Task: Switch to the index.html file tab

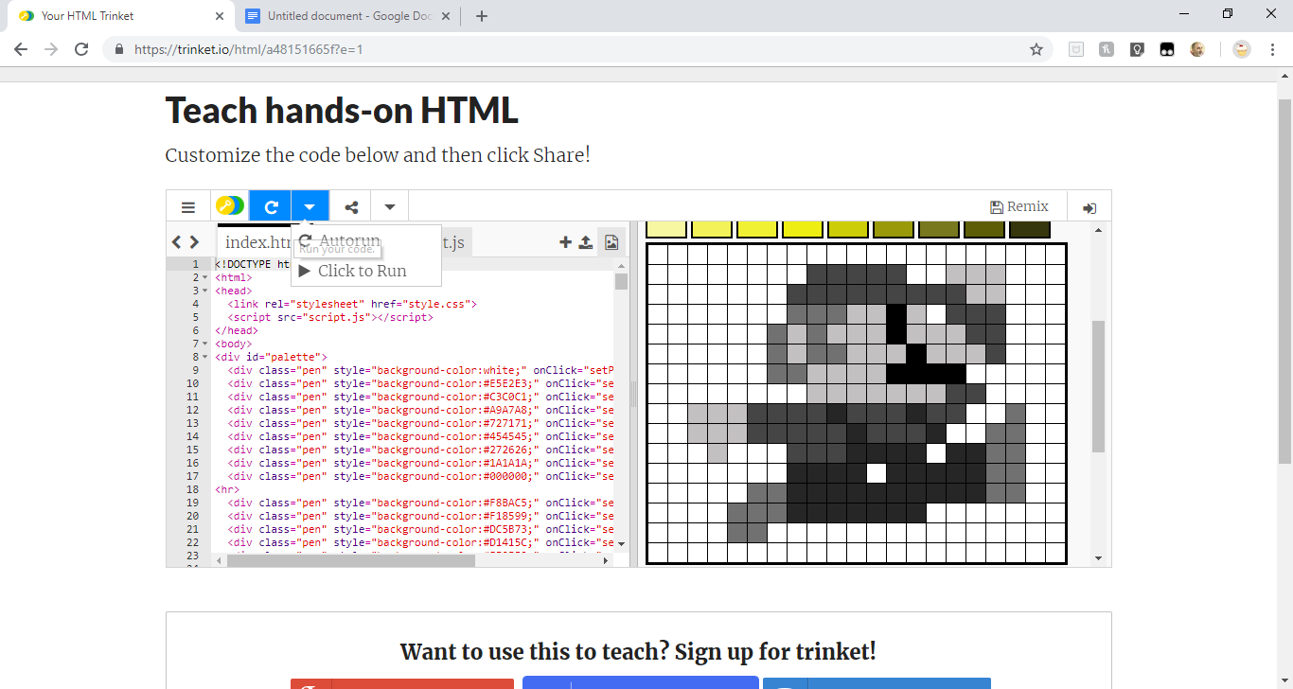Action: (x=256, y=242)
